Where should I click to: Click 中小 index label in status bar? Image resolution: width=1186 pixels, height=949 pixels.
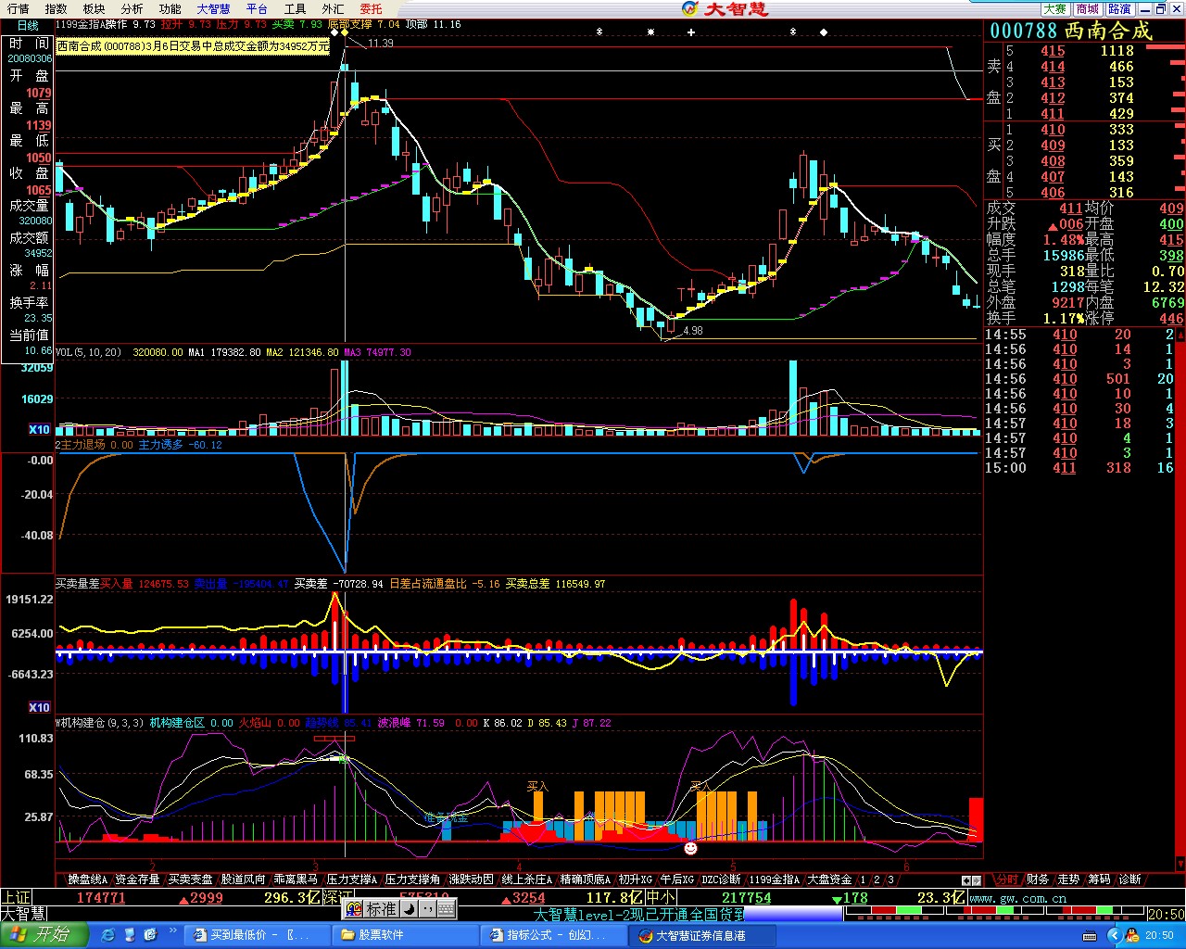(x=661, y=897)
